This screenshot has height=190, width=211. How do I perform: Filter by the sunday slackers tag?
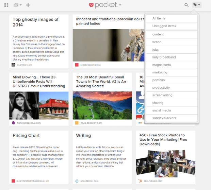pyautogui.click(x=164, y=118)
